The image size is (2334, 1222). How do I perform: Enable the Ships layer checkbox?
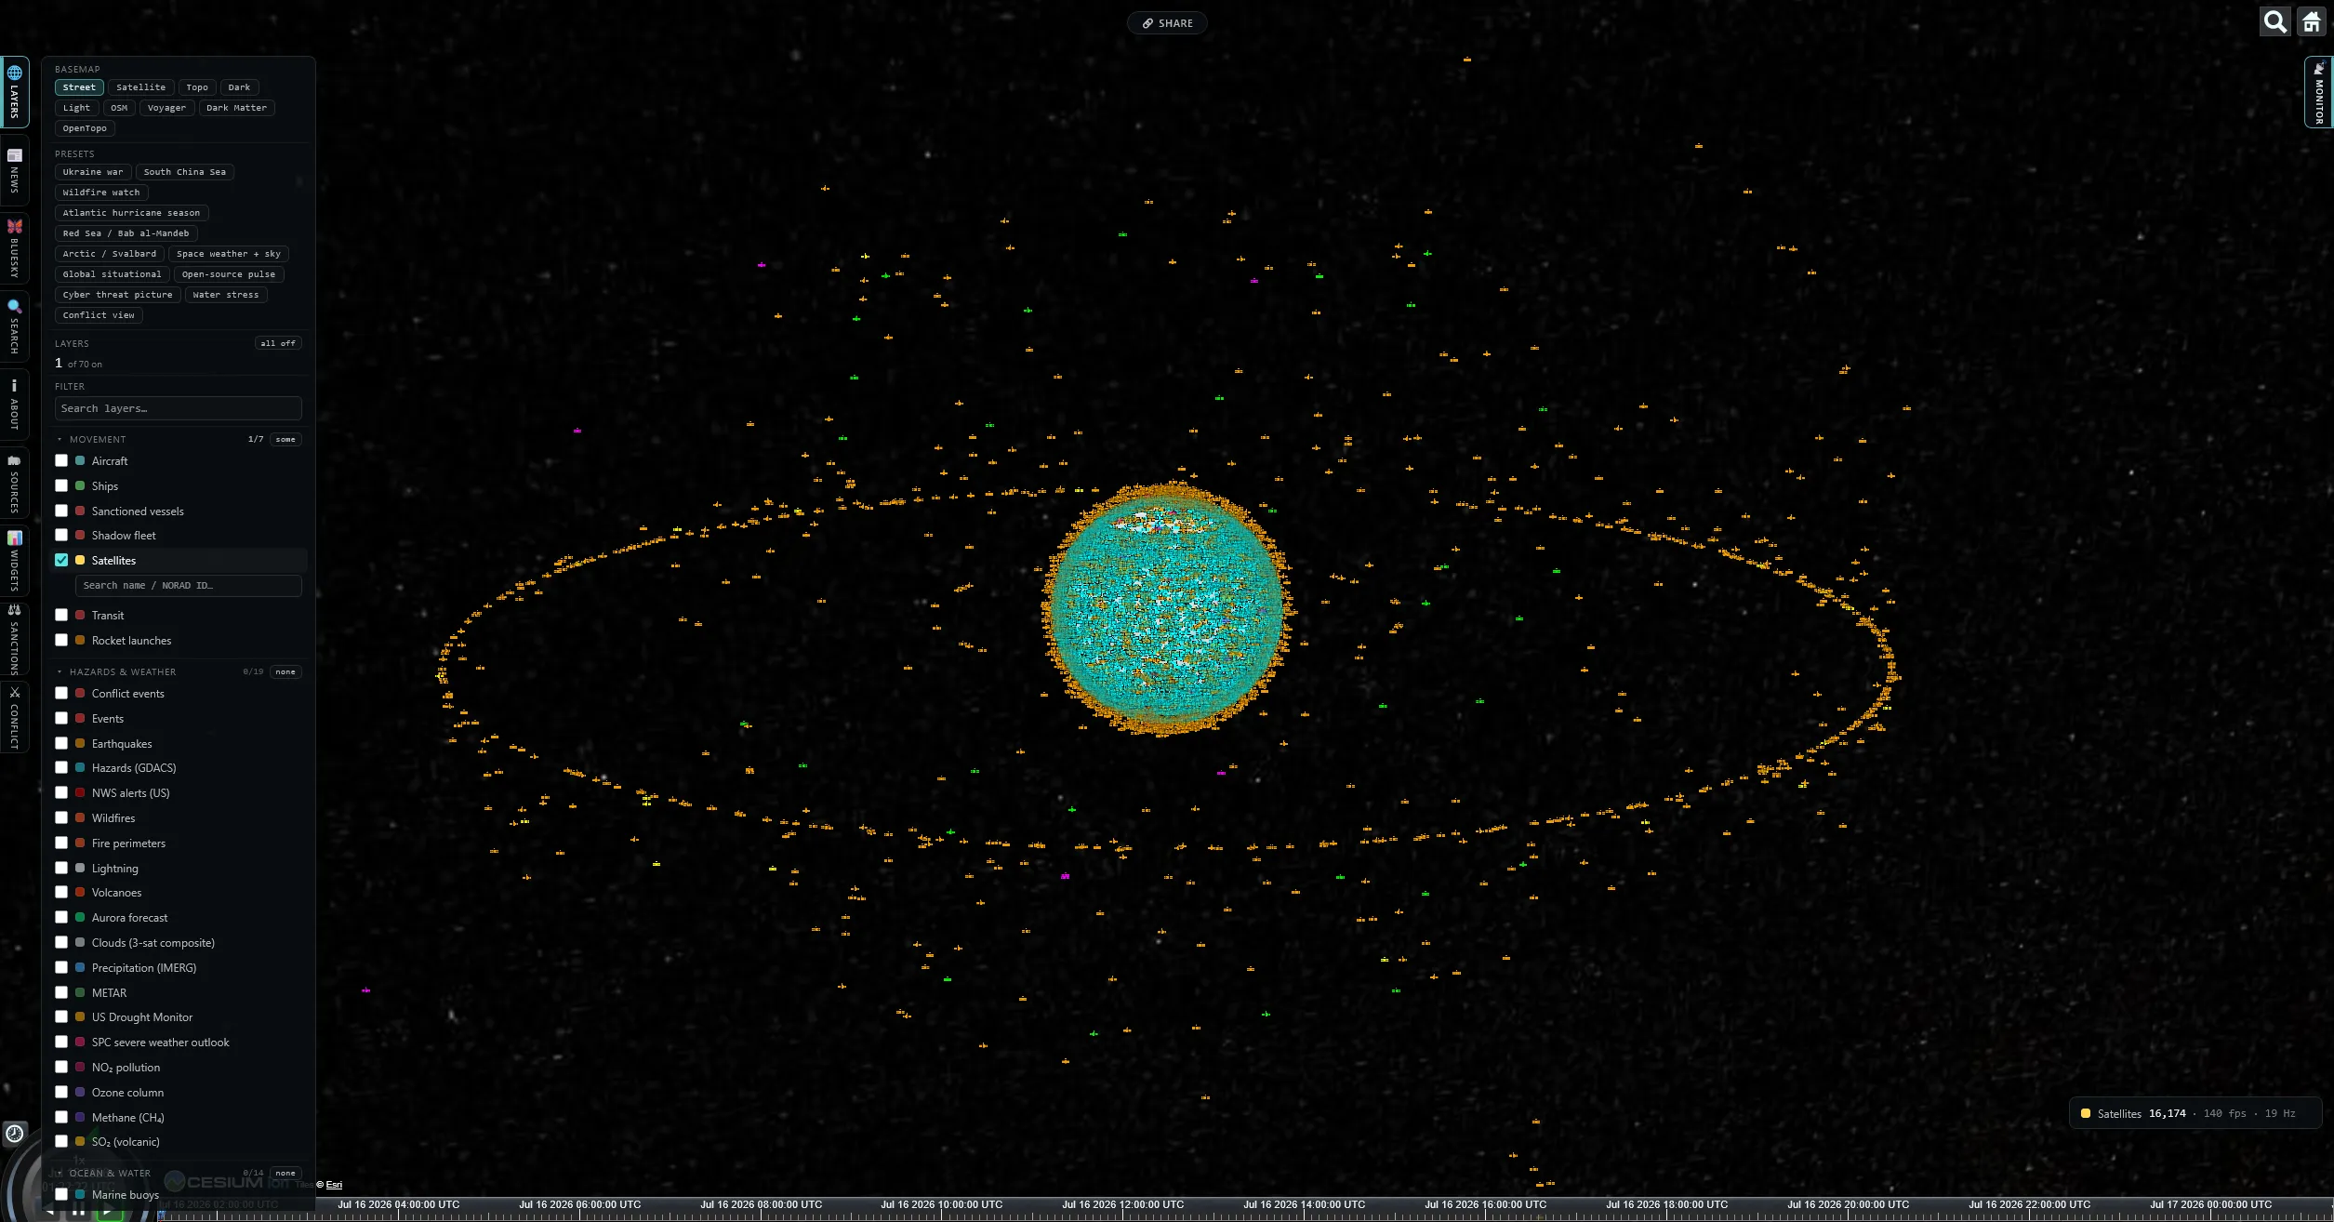(61, 485)
